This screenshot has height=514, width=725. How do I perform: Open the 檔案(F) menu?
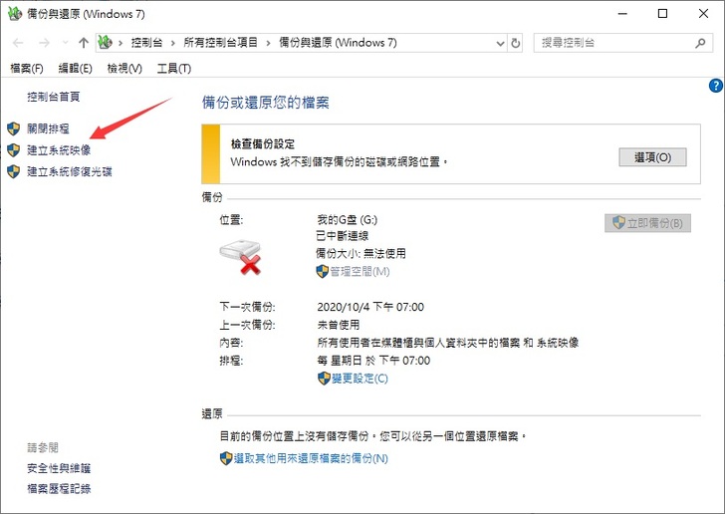click(x=27, y=69)
